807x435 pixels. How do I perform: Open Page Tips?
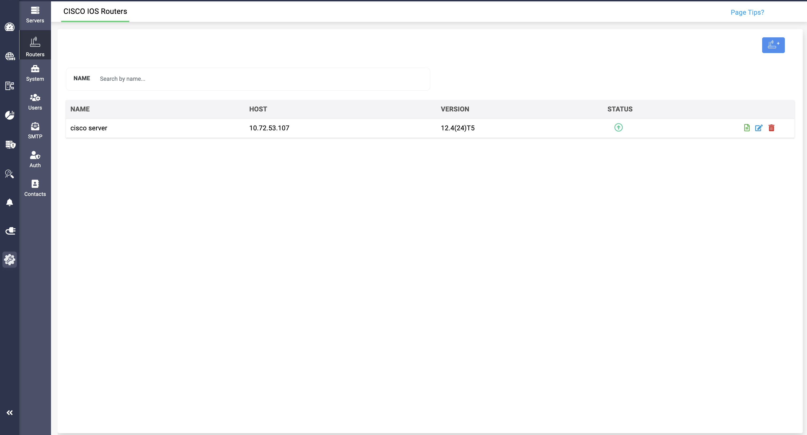[747, 12]
